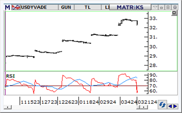
Task: Open the TL currency selector
Action: [x=88, y=7]
